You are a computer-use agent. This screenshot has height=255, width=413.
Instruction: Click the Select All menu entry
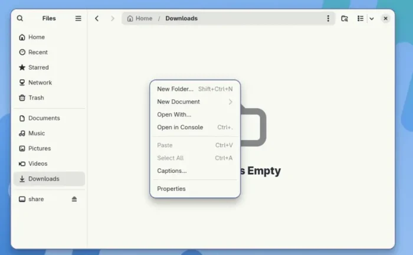click(195, 158)
